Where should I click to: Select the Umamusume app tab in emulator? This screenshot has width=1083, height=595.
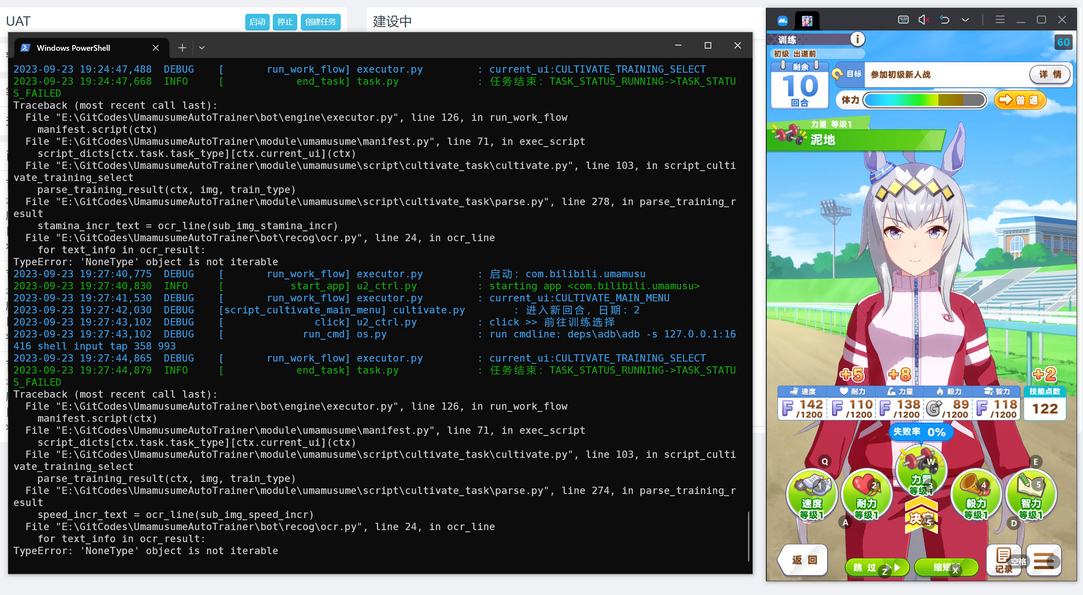(808, 20)
